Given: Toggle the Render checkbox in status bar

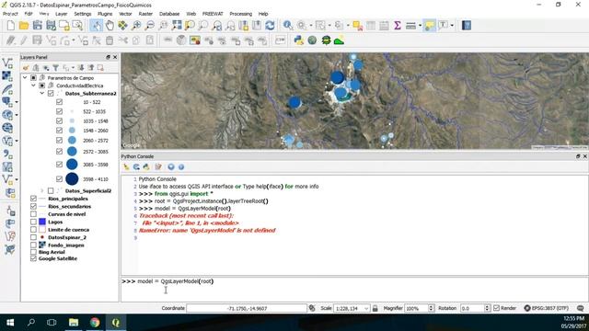Looking at the screenshot, I should click(x=497, y=308).
